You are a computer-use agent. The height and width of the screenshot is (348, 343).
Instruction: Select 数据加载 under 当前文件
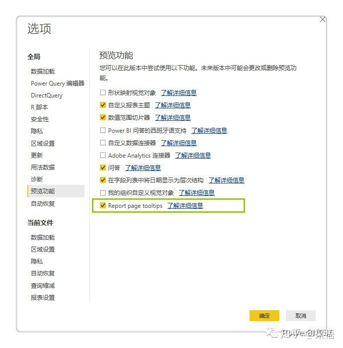coord(43,237)
